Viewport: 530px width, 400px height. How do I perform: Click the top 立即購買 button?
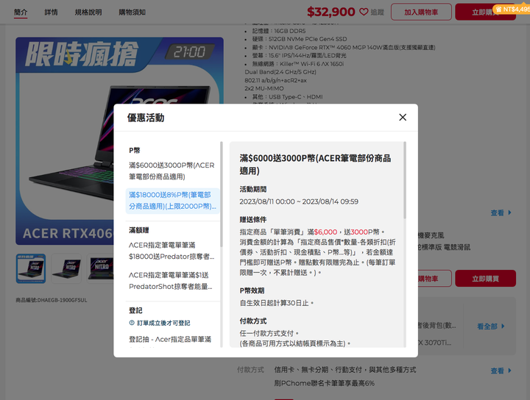[485, 12]
